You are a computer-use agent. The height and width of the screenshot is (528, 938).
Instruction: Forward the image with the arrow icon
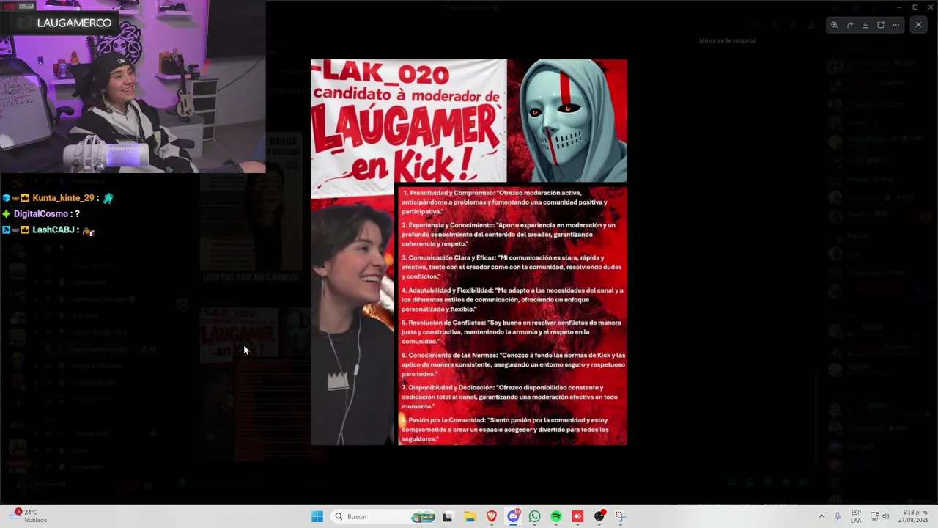(849, 25)
